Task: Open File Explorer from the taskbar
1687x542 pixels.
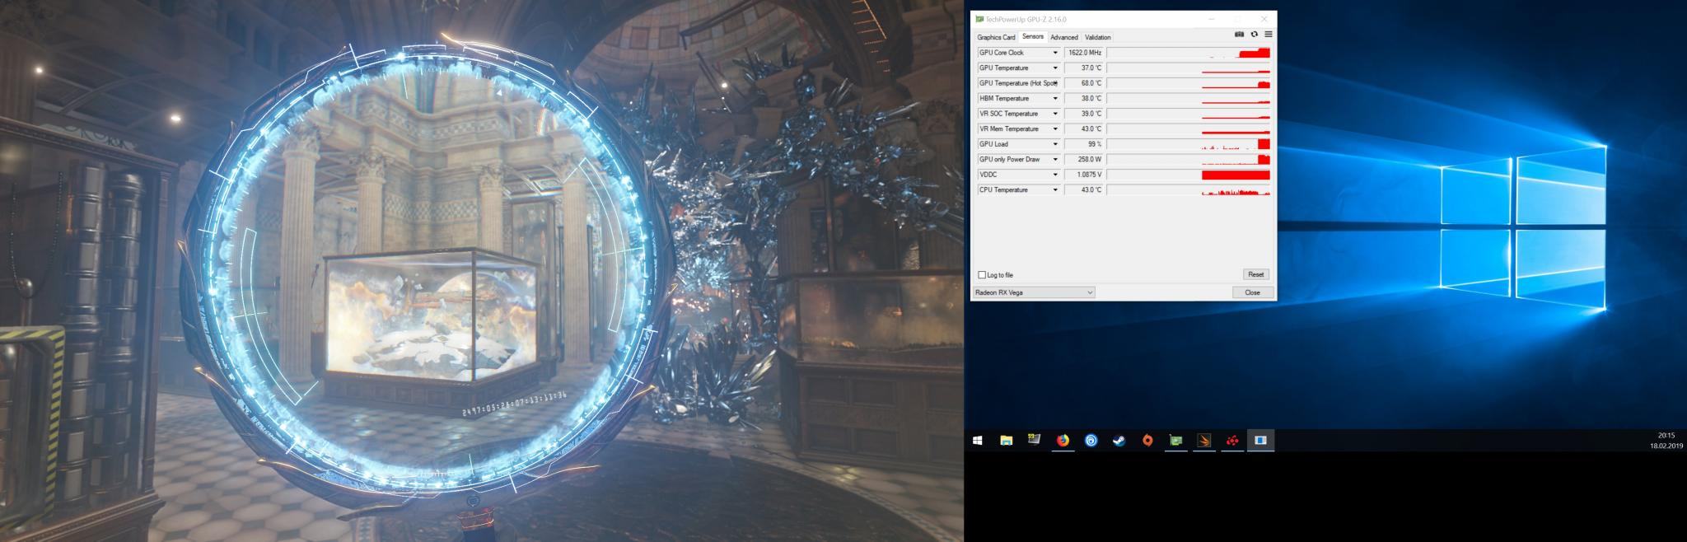Action: (1006, 441)
